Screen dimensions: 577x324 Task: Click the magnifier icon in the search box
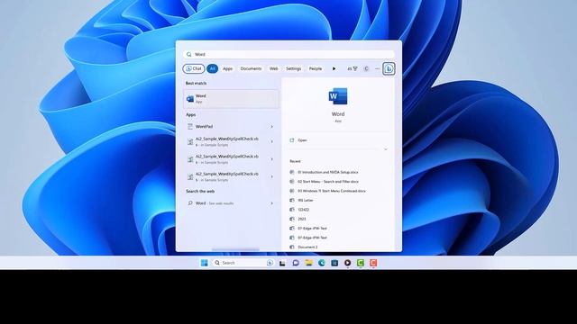(x=188, y=54)
